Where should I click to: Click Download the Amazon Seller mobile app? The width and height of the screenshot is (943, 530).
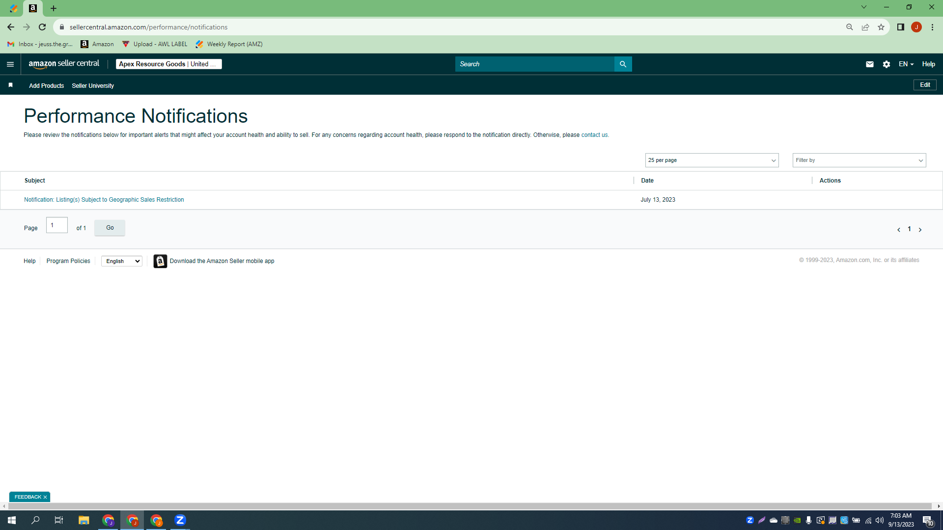click(222, 261)
